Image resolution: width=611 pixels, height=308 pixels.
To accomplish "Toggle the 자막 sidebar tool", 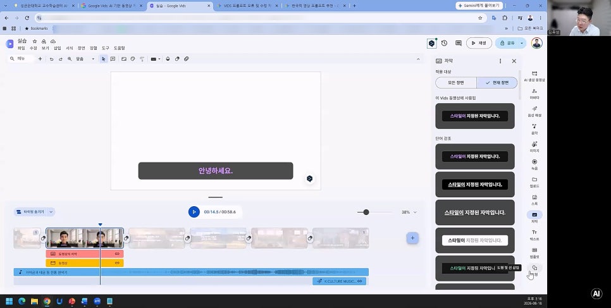I will coord(534,217).
